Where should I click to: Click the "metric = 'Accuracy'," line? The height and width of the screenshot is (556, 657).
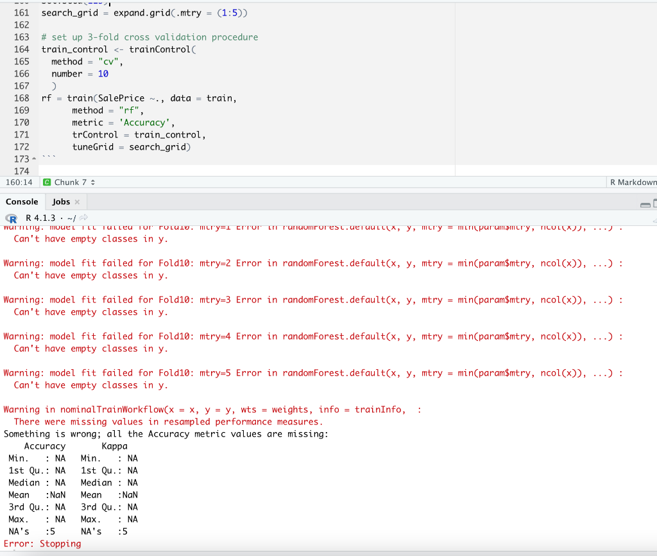click(123, 123)
